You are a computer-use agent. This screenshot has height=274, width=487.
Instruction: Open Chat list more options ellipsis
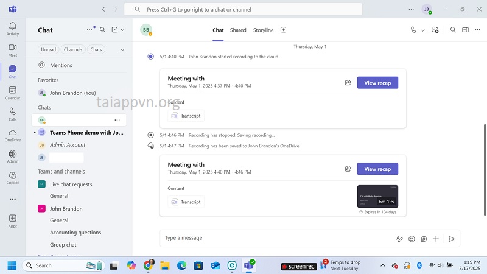pyautogui.click(x=89, y=30)
